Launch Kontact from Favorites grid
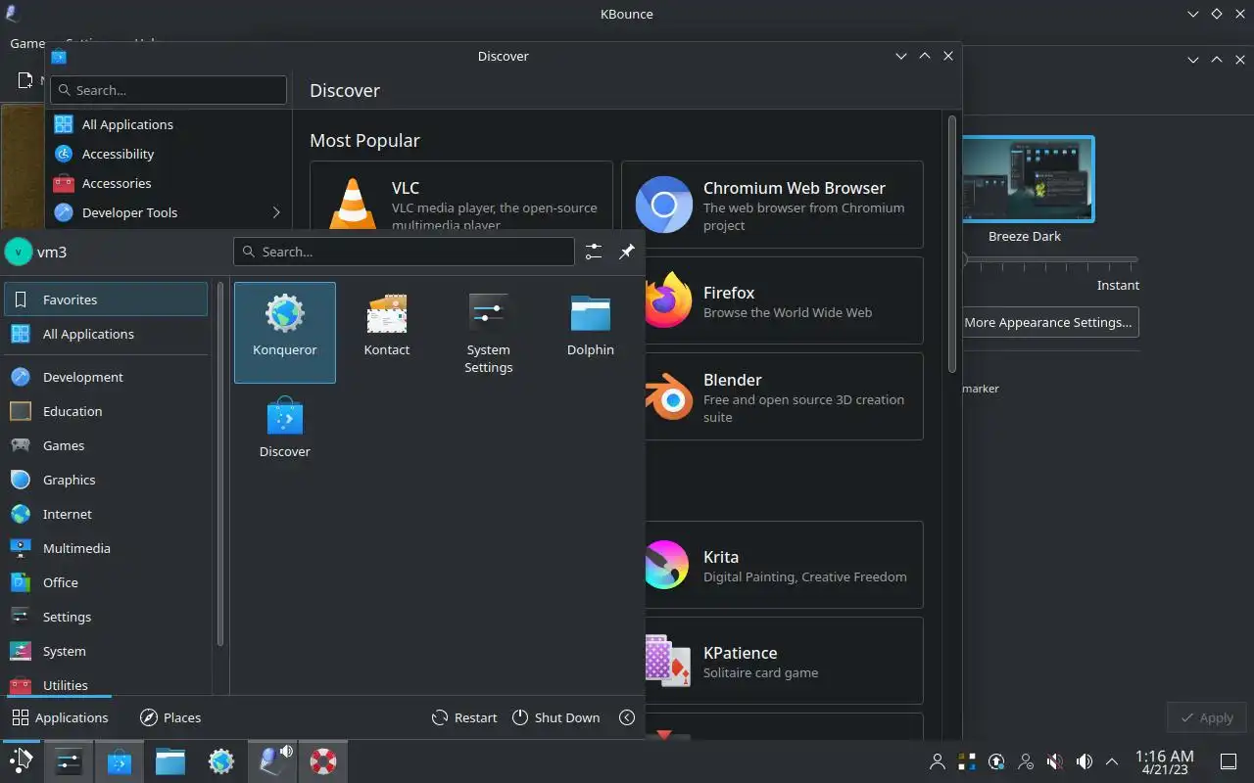This screenshot has height=783, width=1254. click(387, 333)
